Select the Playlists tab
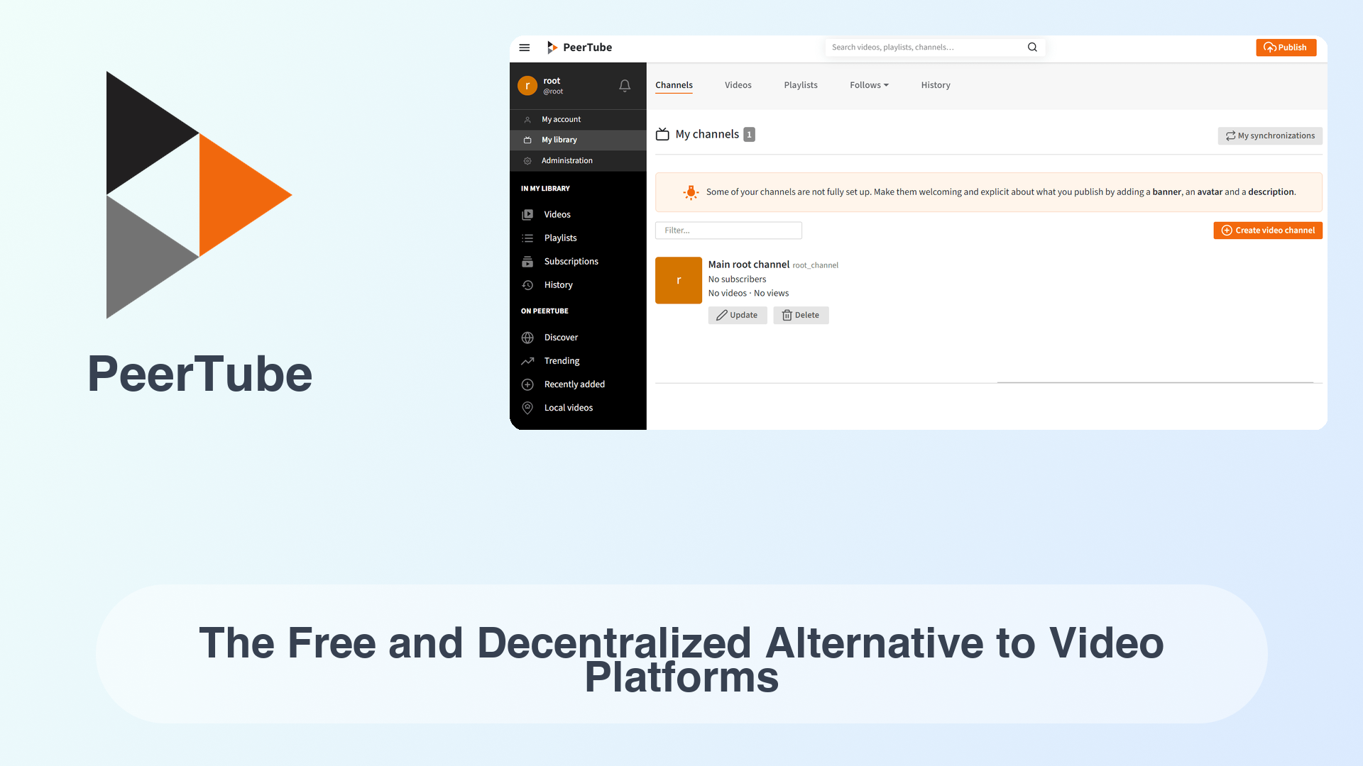The height and width of the screenshot is (766, 1363). click(800, 85)
